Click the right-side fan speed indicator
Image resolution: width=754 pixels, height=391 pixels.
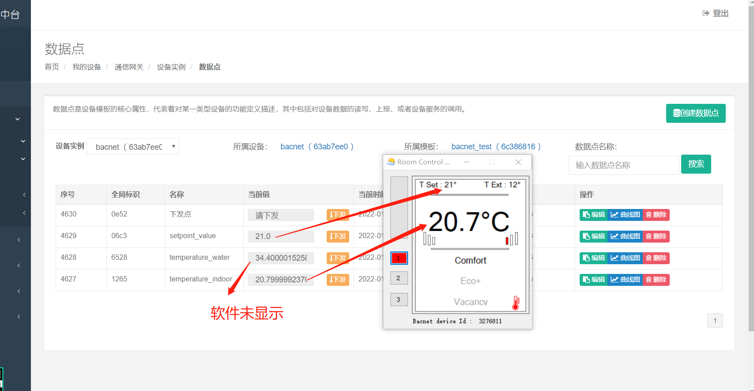(512, 239)
